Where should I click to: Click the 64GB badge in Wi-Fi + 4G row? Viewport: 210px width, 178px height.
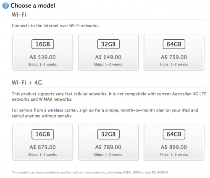[x=174, y=134]
